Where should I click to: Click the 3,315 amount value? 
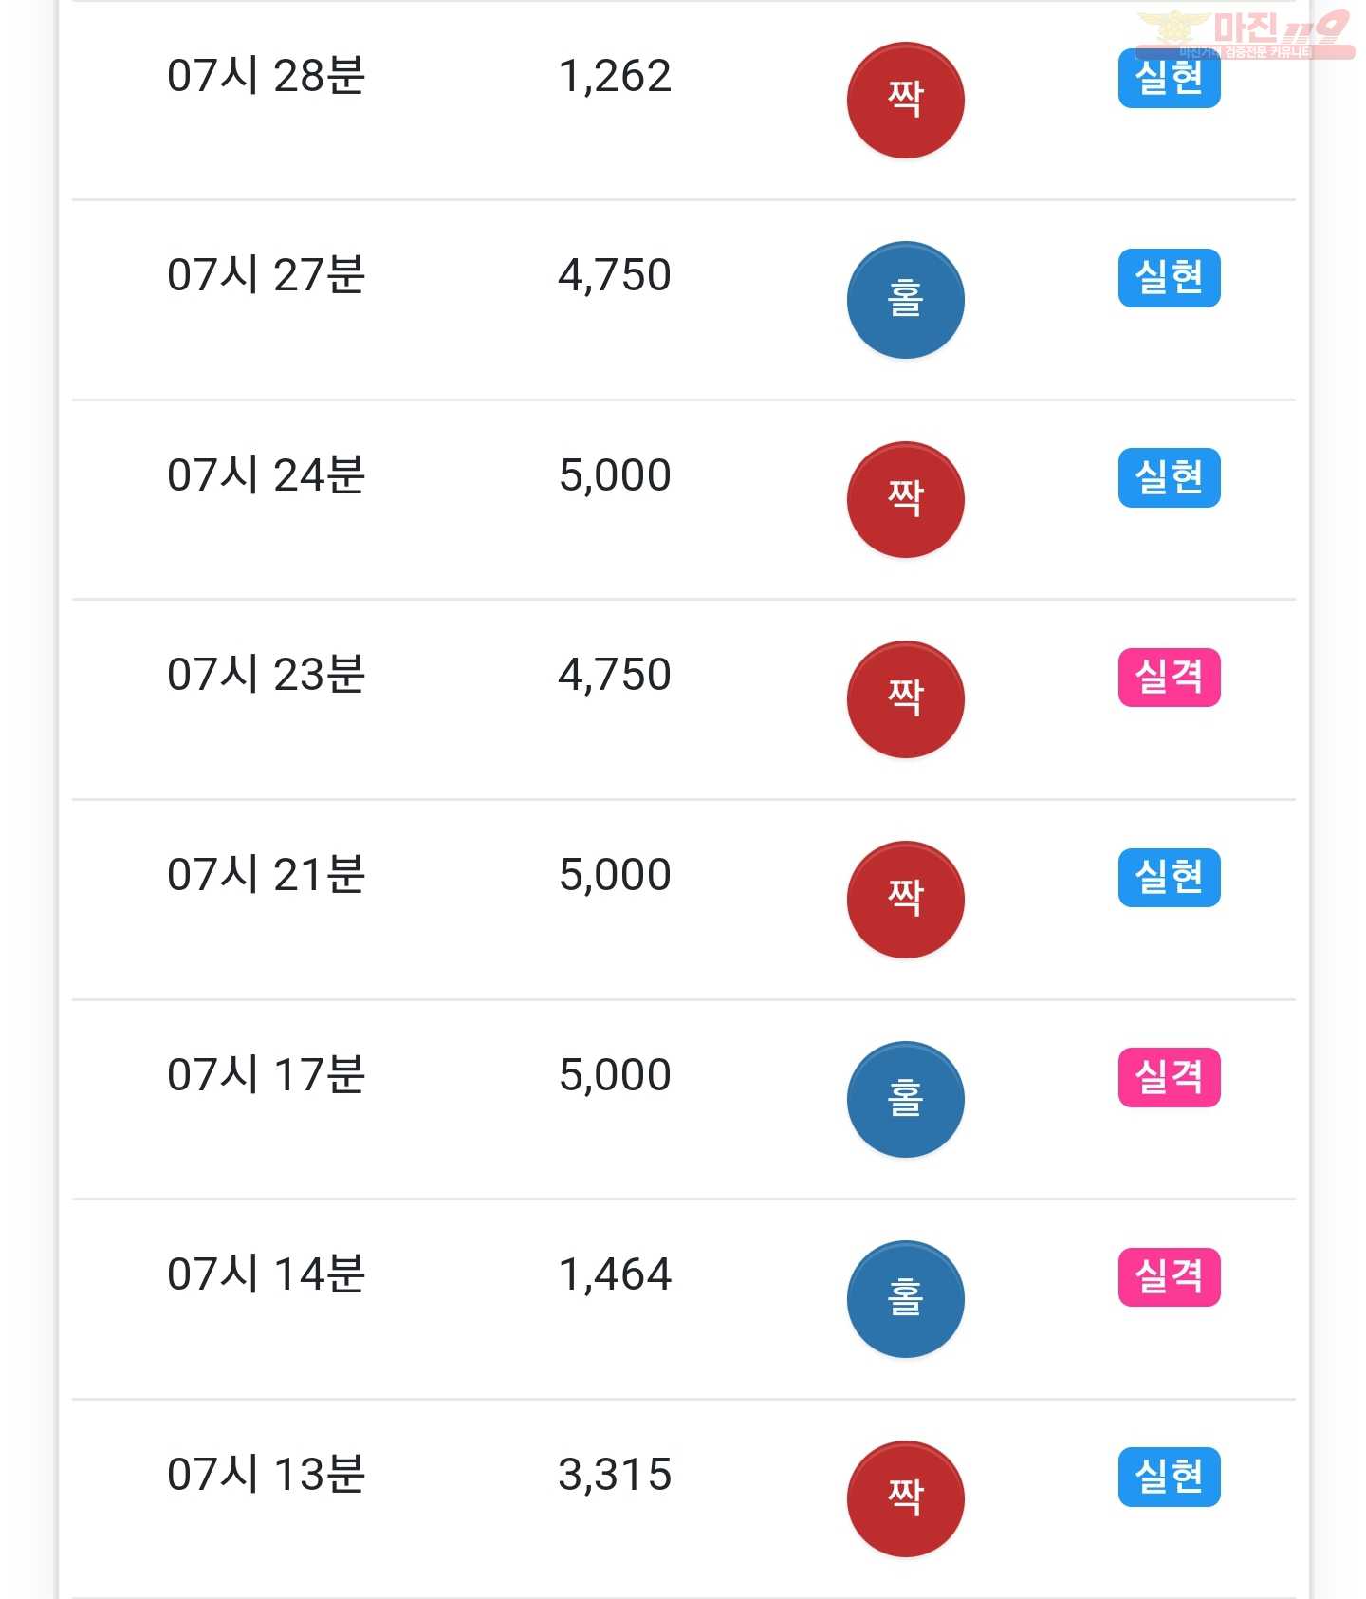pos(615,1474)
